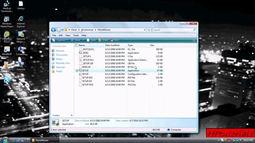The height and width of the screenshot is (143, 255).
Task: Open the View menu
Action: (68, 35)
